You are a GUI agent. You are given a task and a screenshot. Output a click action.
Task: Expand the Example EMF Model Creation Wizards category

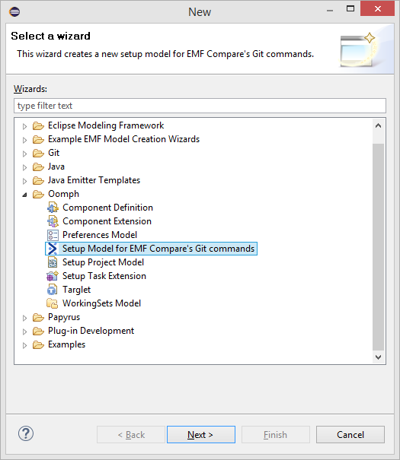click(x=24, y=140)
